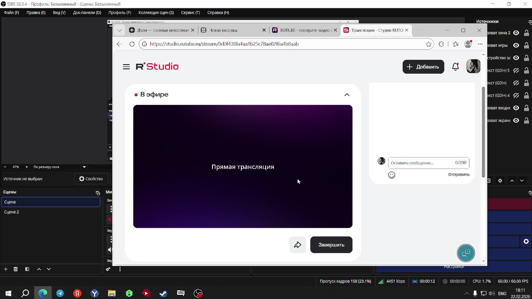Lock the 'Захват игры' source
Viewport: 532px width, 299px height.
click(526, 45)
